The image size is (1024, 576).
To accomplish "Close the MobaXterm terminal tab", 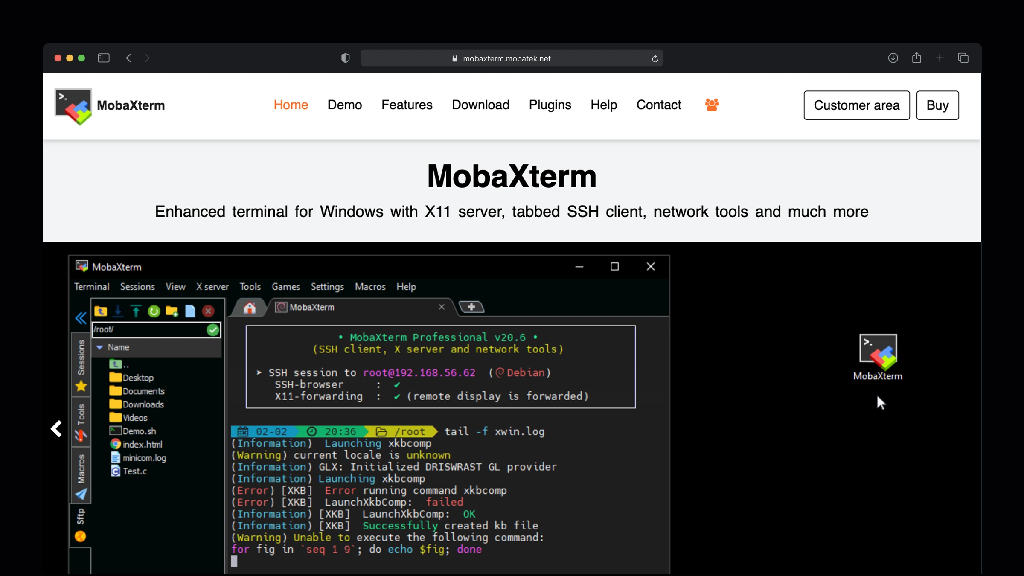I will click(442, 307).
